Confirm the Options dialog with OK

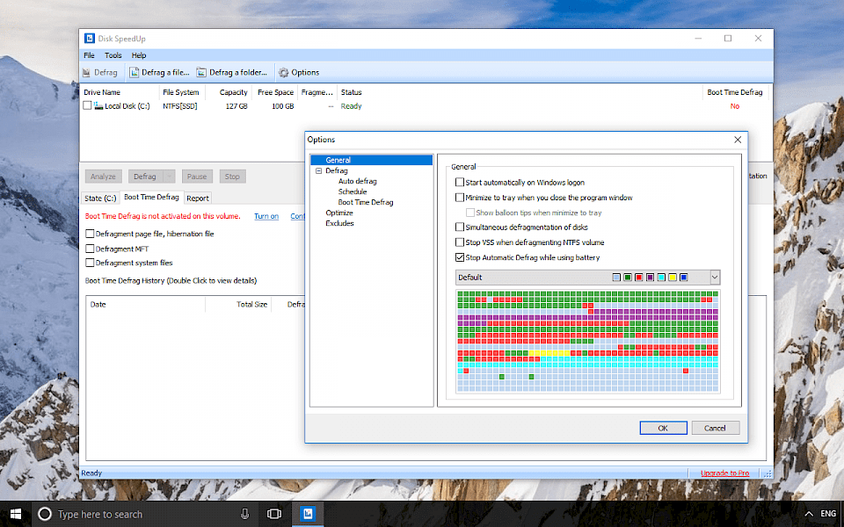click(x=663, y=428)
